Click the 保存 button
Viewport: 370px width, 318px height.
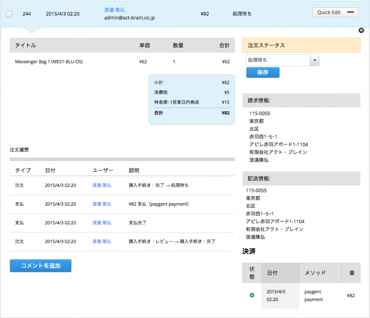[x=263, y=72]
